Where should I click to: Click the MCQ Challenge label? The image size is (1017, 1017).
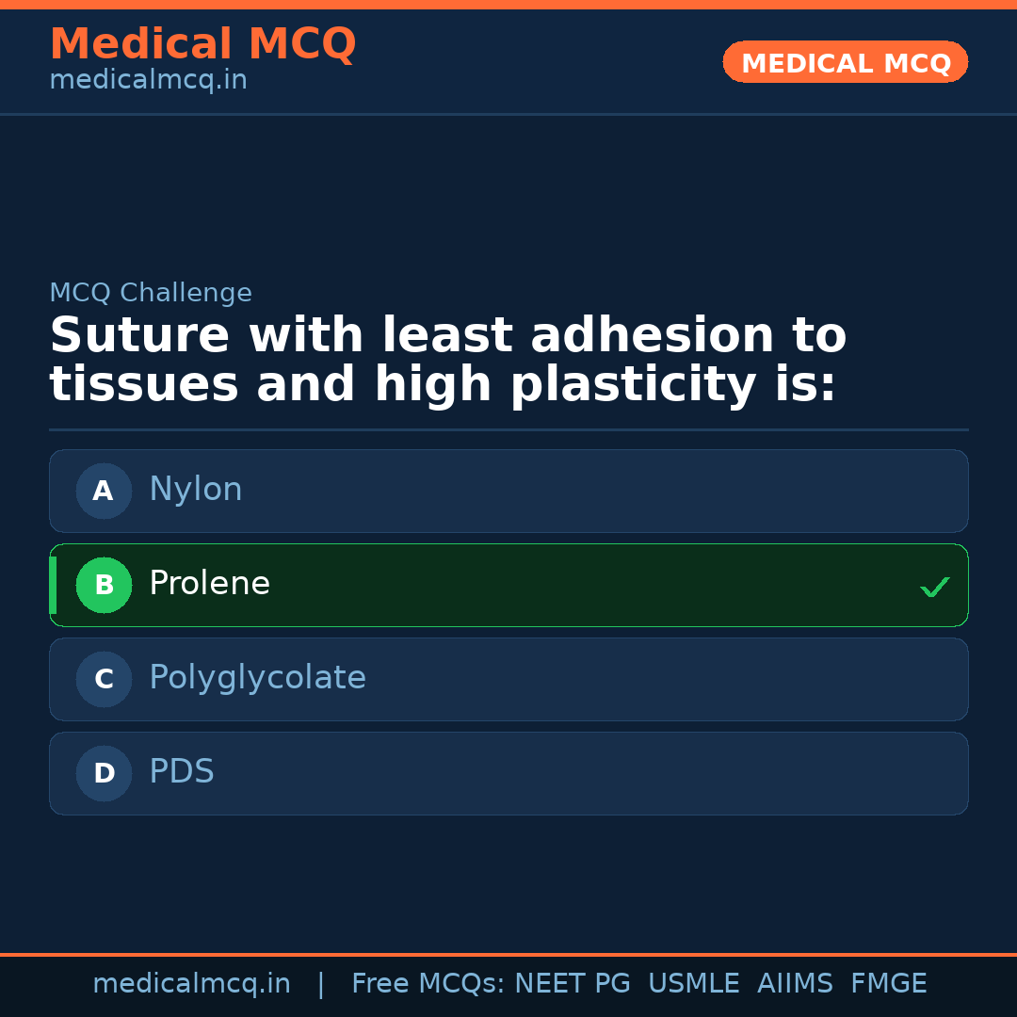click(151, 293)
